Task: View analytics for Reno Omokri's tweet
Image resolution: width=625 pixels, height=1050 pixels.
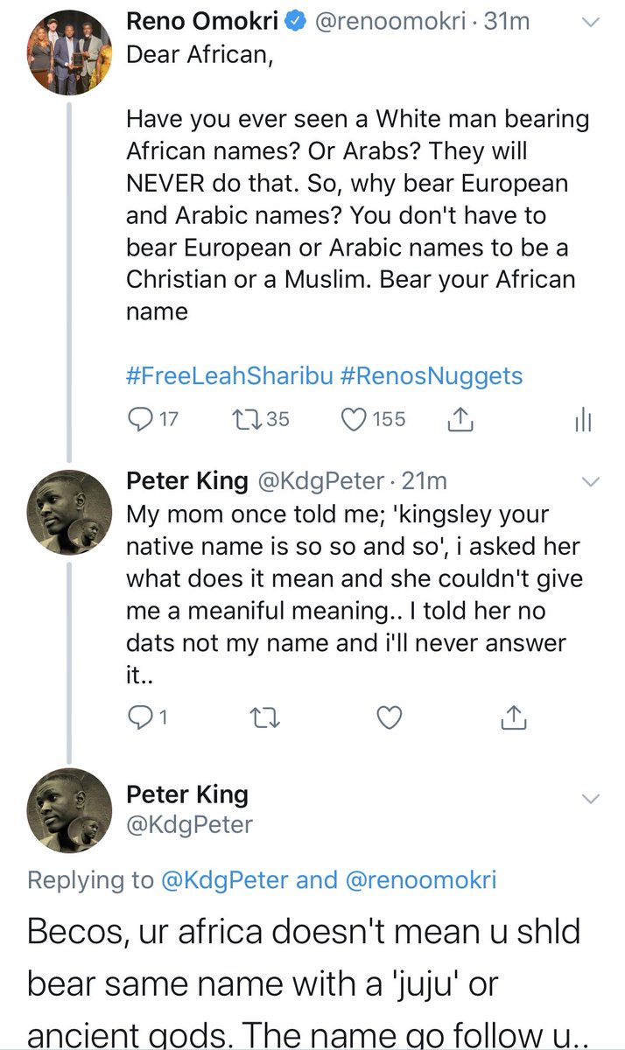Action: (x=583, y=421)
